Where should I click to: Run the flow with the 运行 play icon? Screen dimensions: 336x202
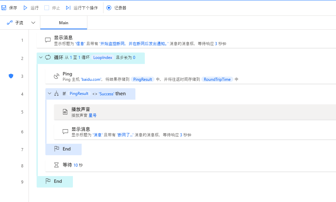tap(26, 8)
